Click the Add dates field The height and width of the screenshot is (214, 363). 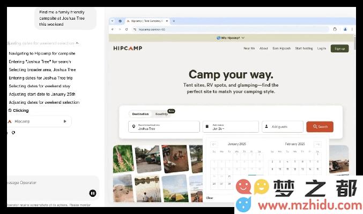231,127
